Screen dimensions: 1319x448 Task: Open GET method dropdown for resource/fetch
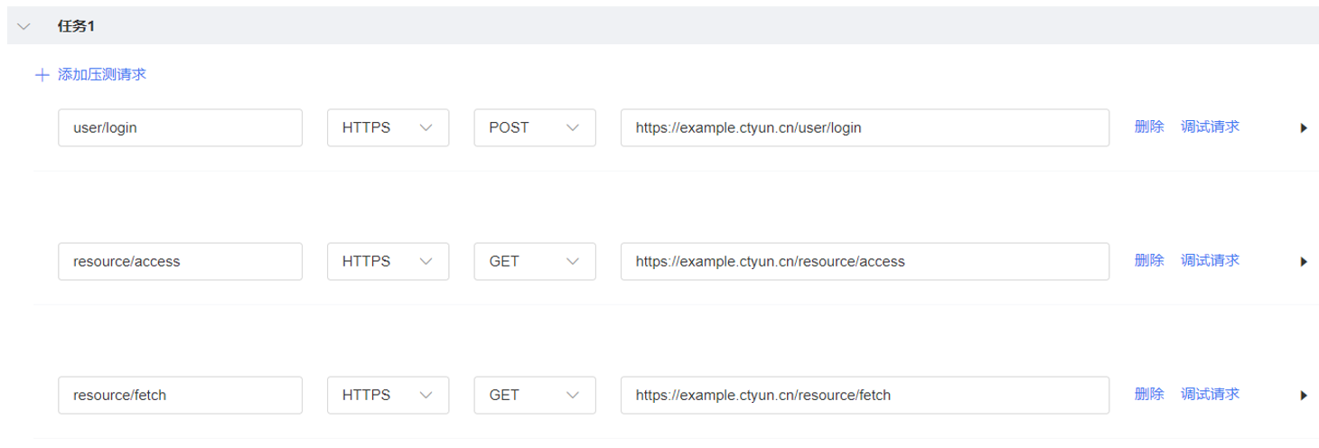click(x=535, y=396)
